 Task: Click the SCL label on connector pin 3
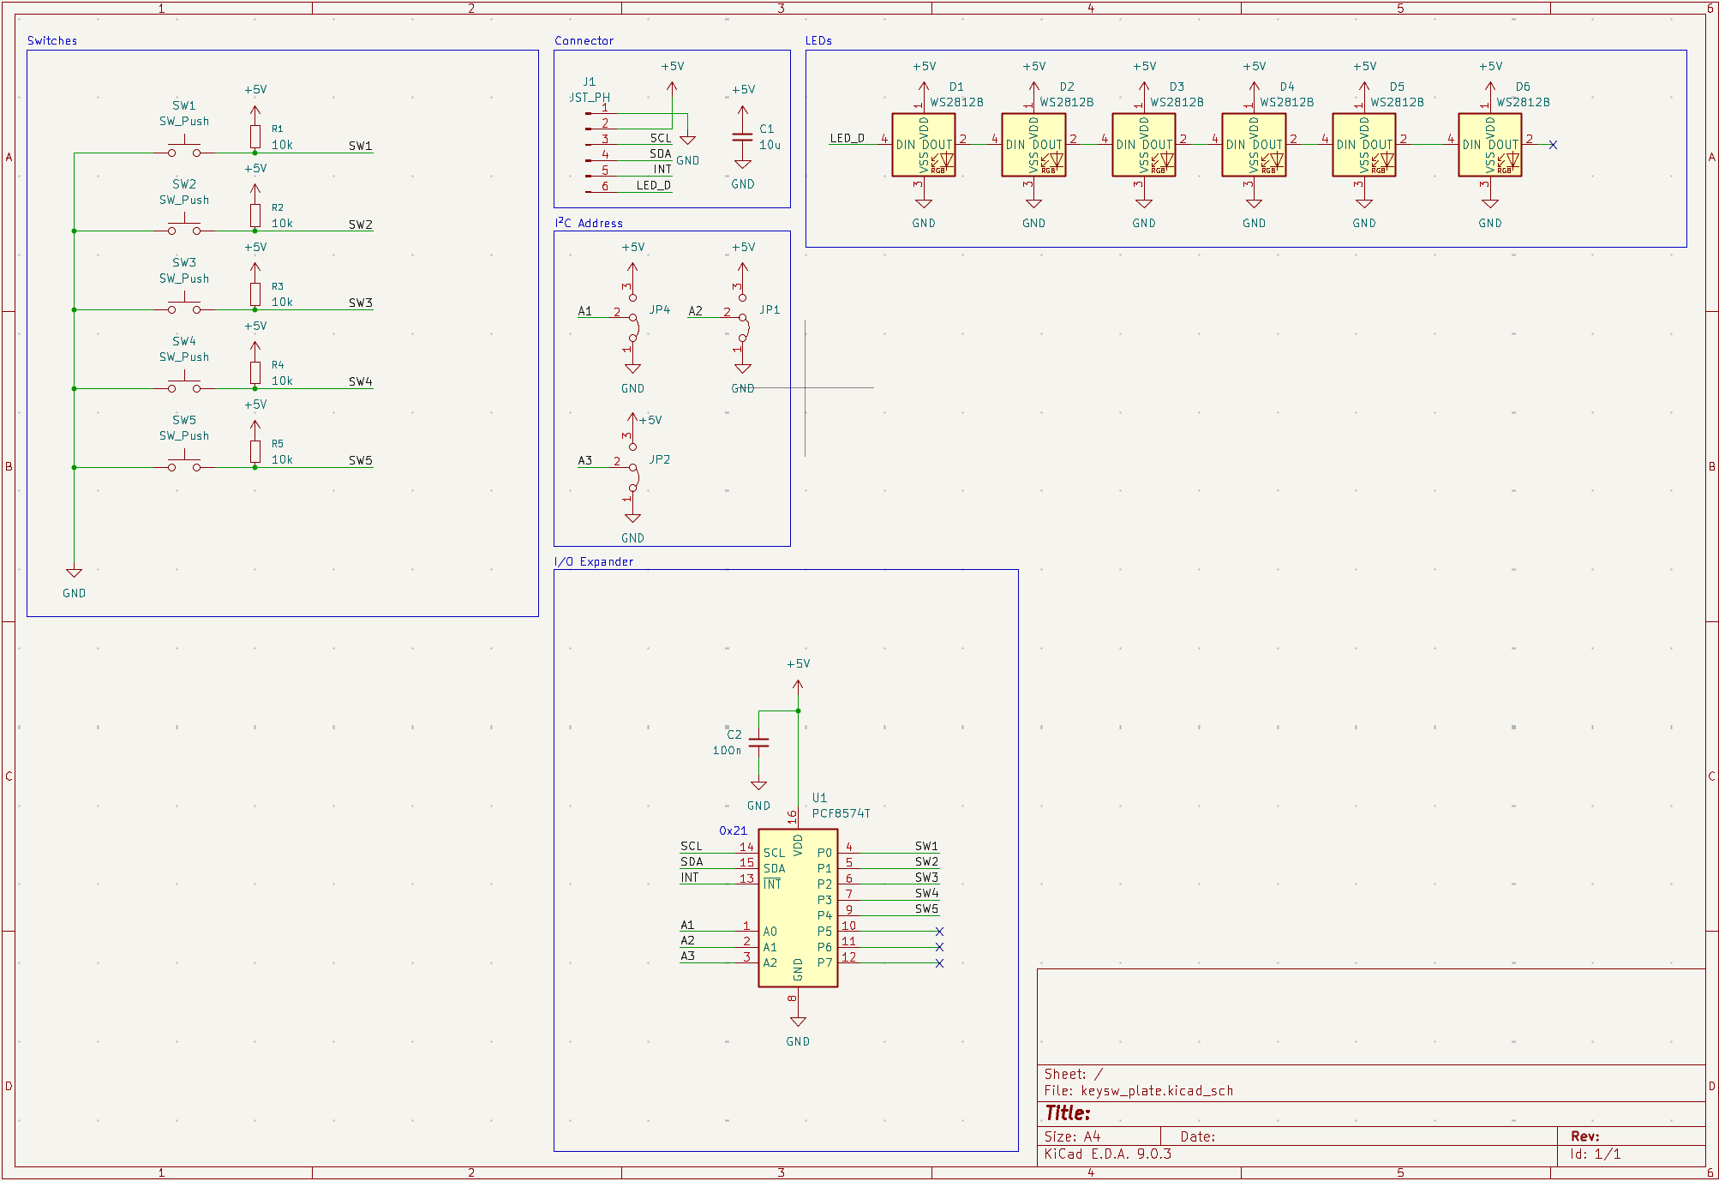point(661,138)
